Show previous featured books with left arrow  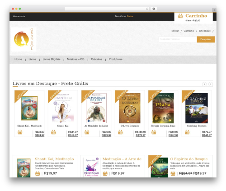pyautogui.click(x=204, y=84)
